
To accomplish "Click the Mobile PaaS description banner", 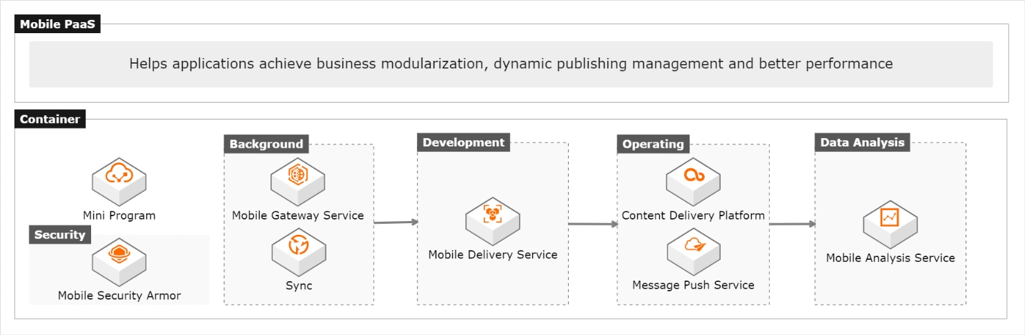I will [x=511, y=64].
